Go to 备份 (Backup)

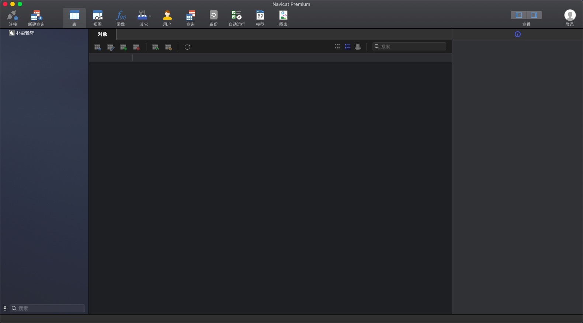[214, 18]
